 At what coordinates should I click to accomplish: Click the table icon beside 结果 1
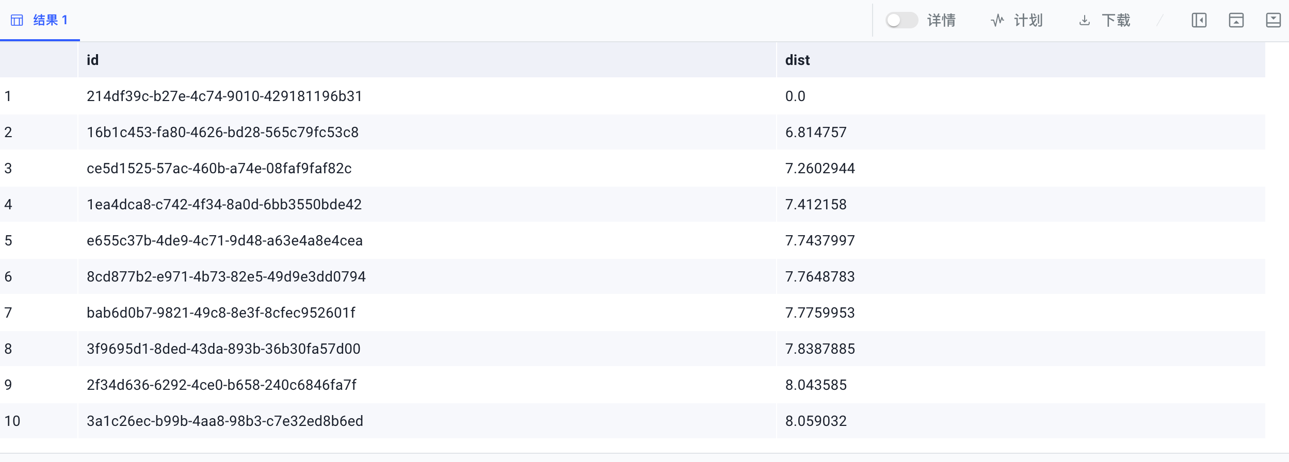coord(17,21)
